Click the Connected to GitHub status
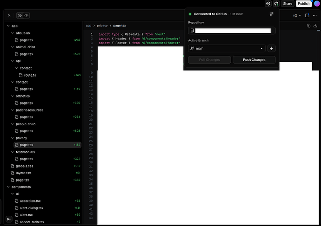This screenshot has width=321, height=226. (x=210, y=14)
